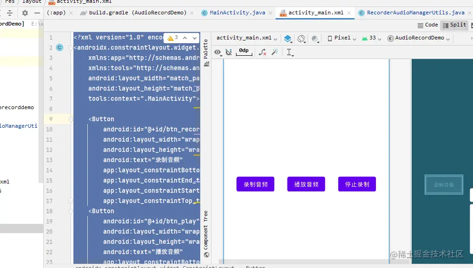
Task: Collapse all in project tree
Action: tap(10, 13)
